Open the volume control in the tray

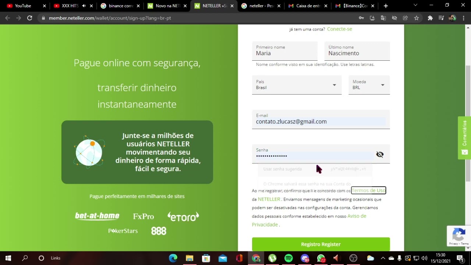(x=424, y=258)
